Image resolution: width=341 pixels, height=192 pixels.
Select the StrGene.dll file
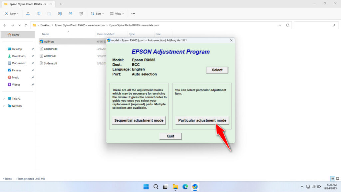point(50,63)
